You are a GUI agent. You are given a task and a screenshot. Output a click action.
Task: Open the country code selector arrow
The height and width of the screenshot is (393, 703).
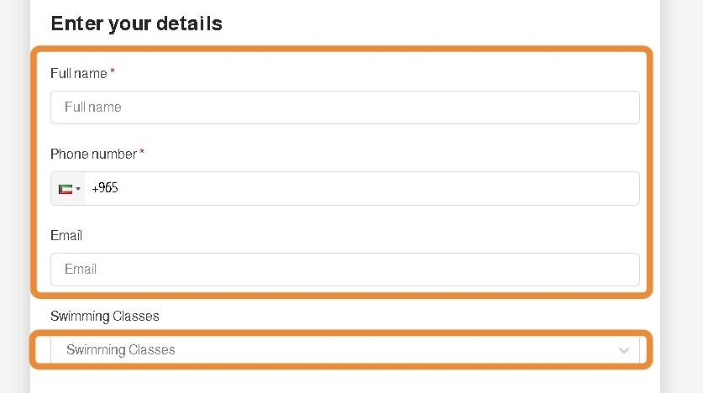tap(78, 189)
